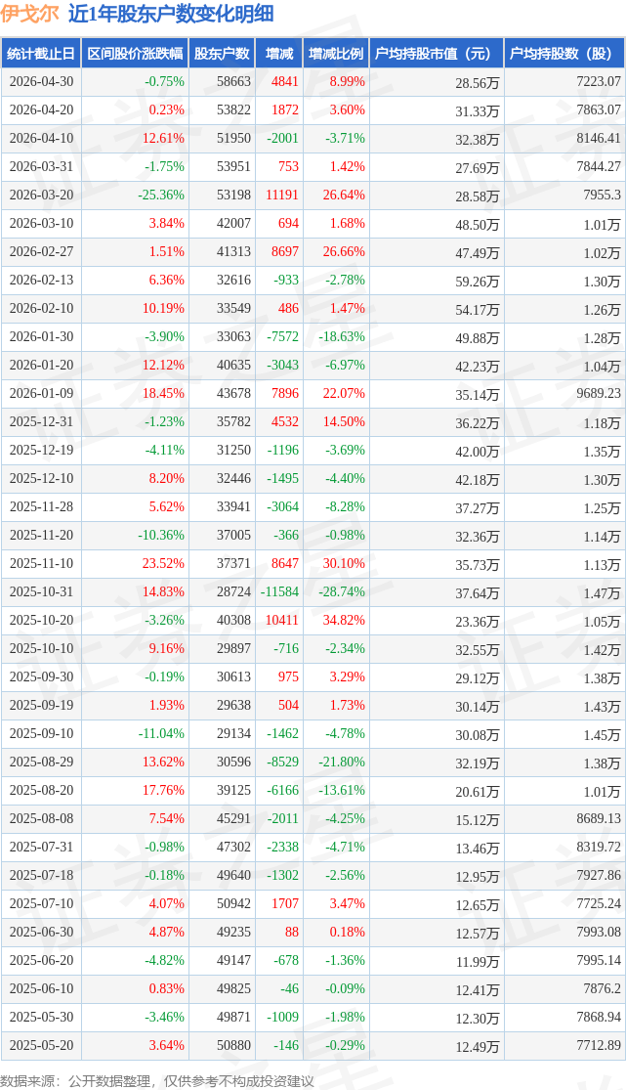
Task: Click the -11584 decrease value
Action: (280, 591)
